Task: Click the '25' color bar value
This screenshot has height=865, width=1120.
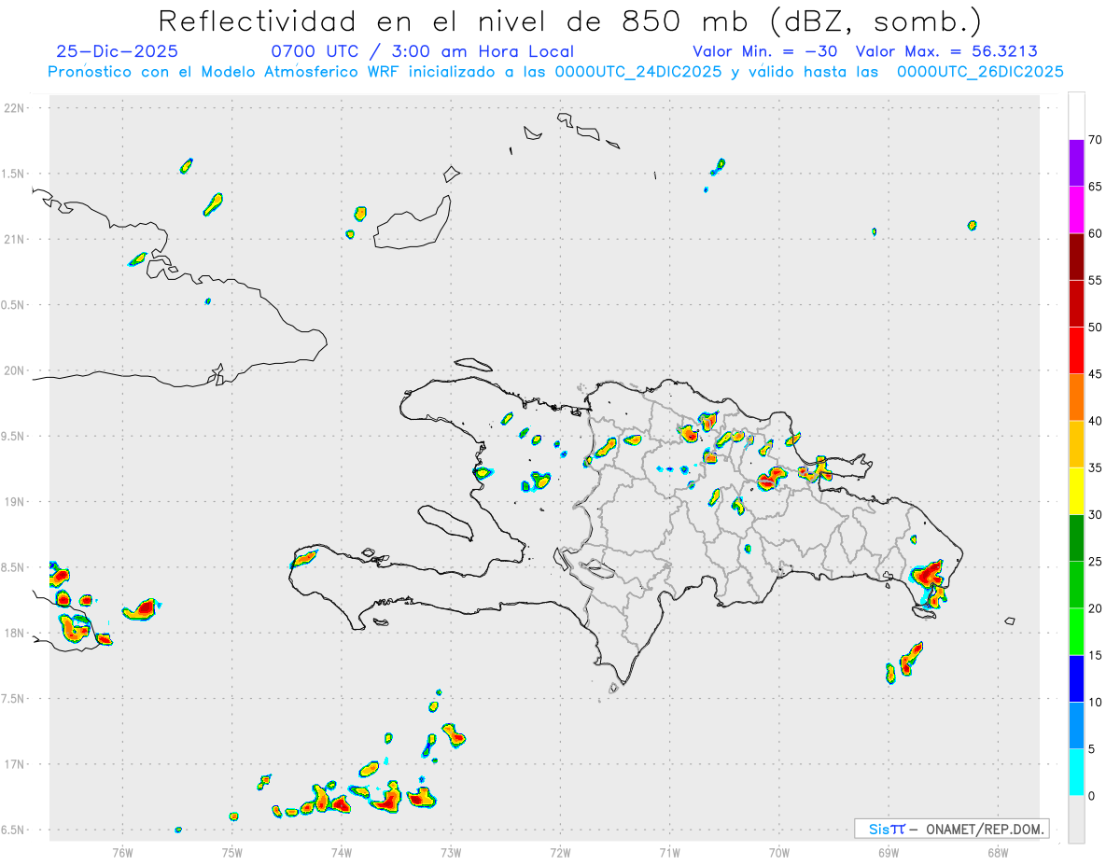Action: 1095,562
